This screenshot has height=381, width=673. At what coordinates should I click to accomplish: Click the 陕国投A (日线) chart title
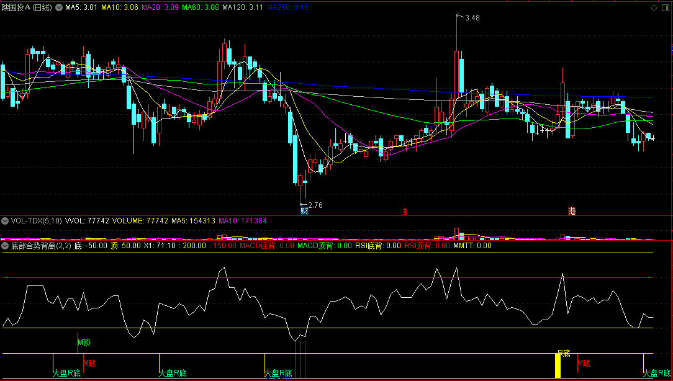[x=27, y=7]
